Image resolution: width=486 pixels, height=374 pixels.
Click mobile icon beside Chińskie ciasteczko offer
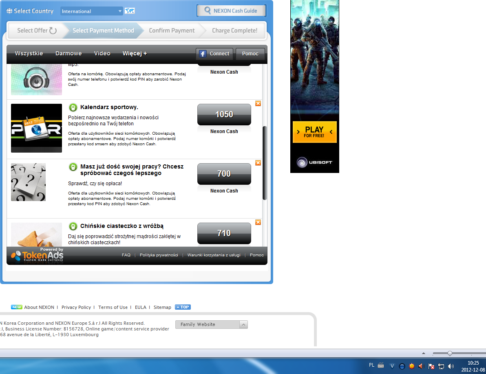[x=73, y=226]
